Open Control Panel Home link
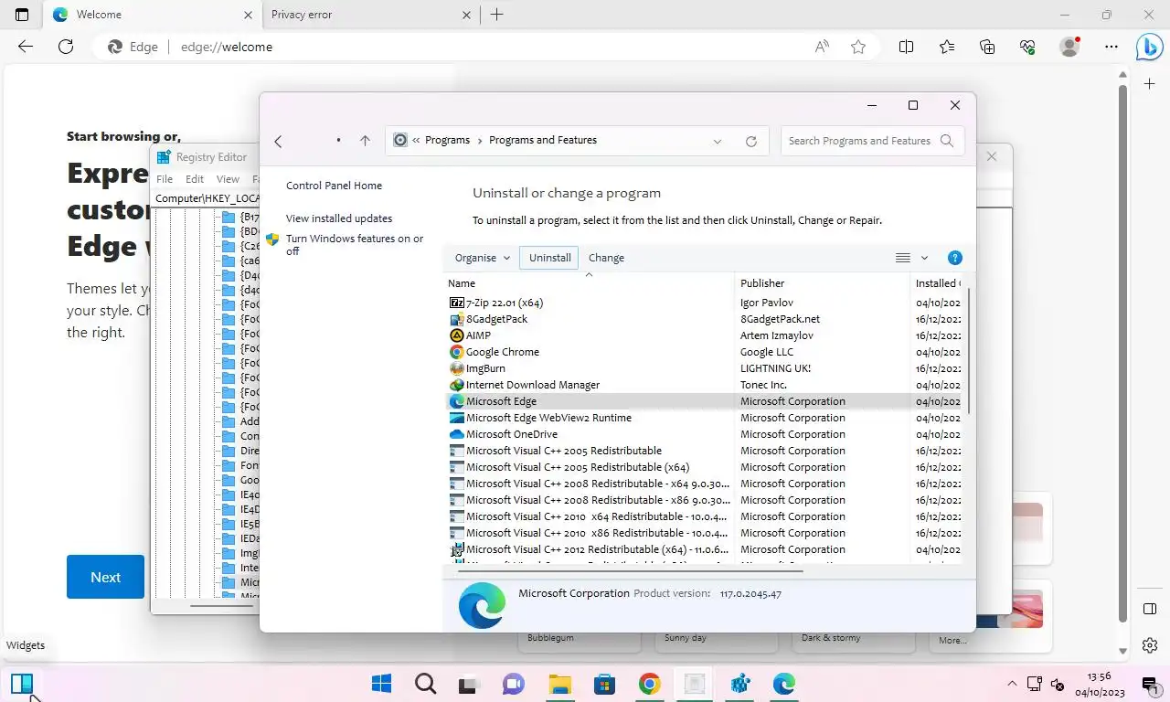Screen dimensions: 1170x702 pos(334,186)
